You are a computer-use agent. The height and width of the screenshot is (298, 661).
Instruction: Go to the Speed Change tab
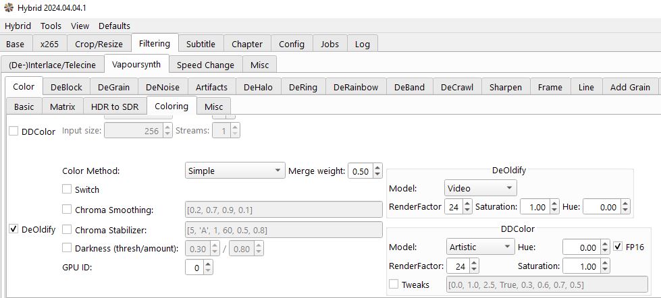(205, 65)
